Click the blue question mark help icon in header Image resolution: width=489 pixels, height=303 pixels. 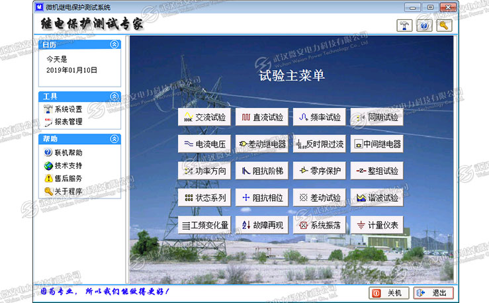point(424,26)
